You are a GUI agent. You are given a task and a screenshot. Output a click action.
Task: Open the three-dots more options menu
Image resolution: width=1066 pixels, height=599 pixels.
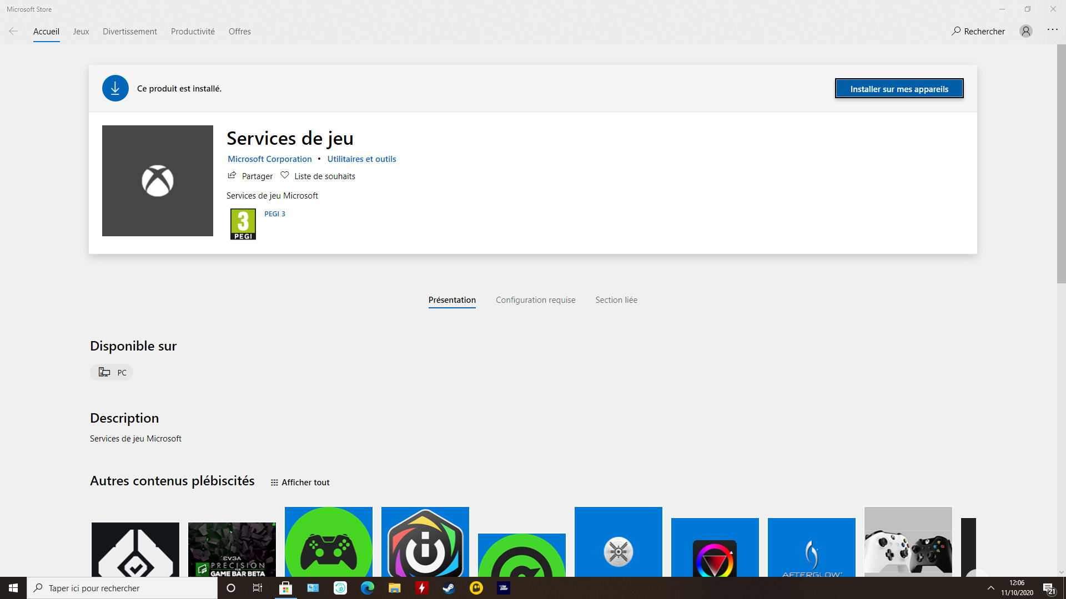click(1053, 31)
